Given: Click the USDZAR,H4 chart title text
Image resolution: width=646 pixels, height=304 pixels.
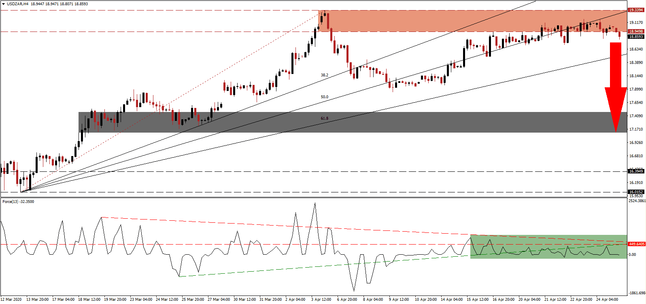Looking at the screenshot, I should [18, 4].
